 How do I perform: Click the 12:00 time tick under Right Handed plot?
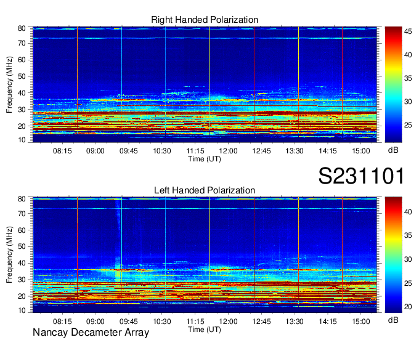tap(228, 151)
